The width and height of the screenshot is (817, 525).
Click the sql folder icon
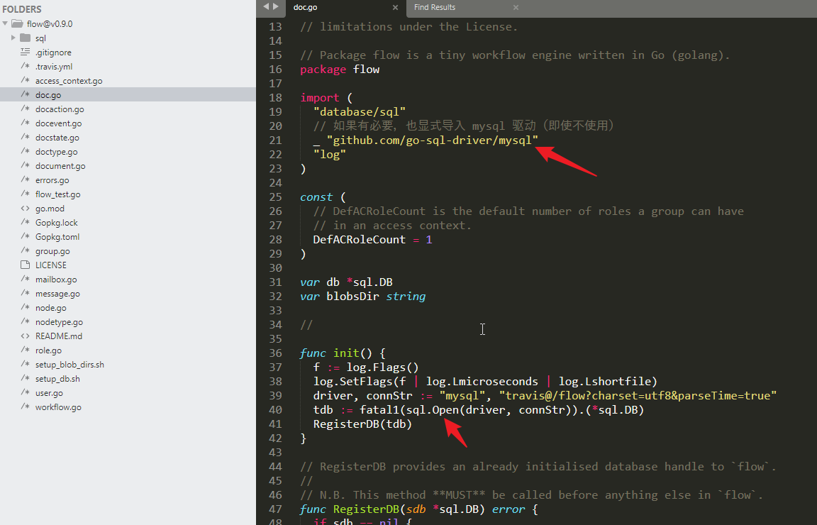[25, 38]
